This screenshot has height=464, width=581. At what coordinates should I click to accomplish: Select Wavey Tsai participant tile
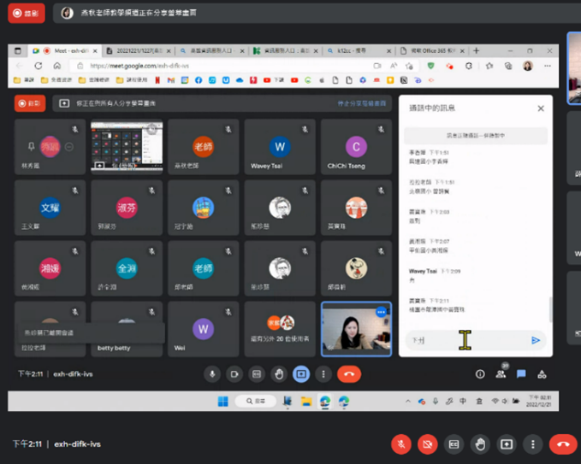point(280,147)
